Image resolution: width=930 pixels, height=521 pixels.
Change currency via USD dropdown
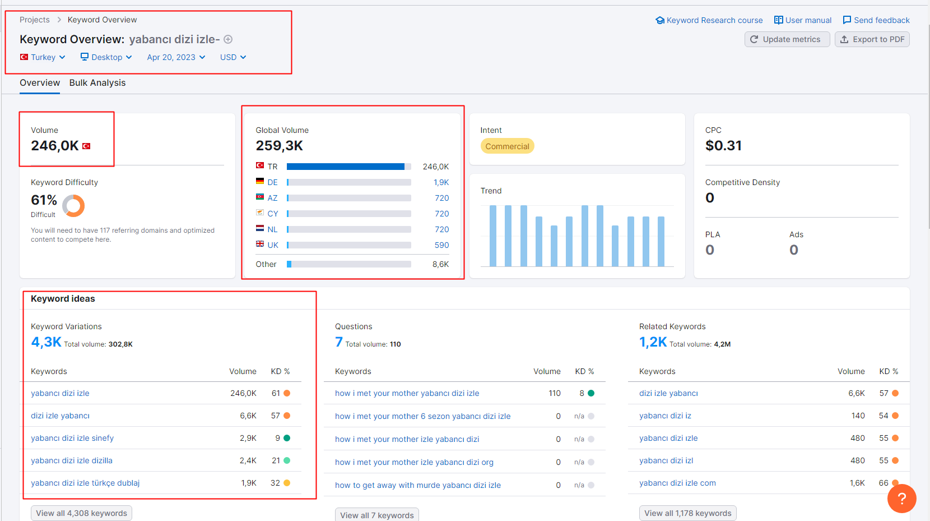(x=233, y=57)
